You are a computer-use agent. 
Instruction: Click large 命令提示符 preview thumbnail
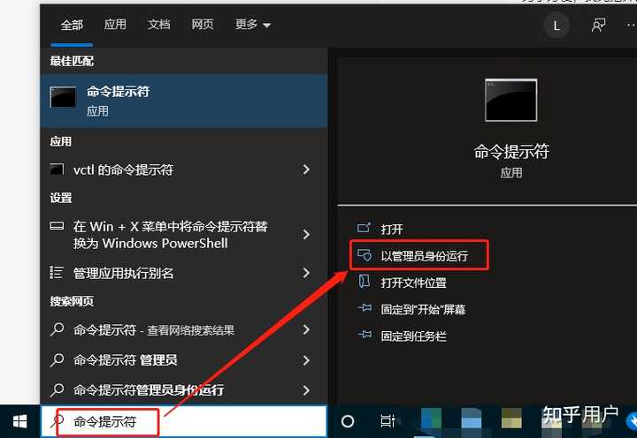(511, 100)
